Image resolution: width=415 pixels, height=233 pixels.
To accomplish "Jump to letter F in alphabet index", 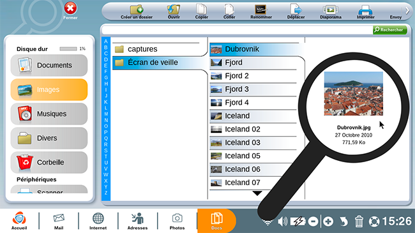I will [x=106, y=71].
